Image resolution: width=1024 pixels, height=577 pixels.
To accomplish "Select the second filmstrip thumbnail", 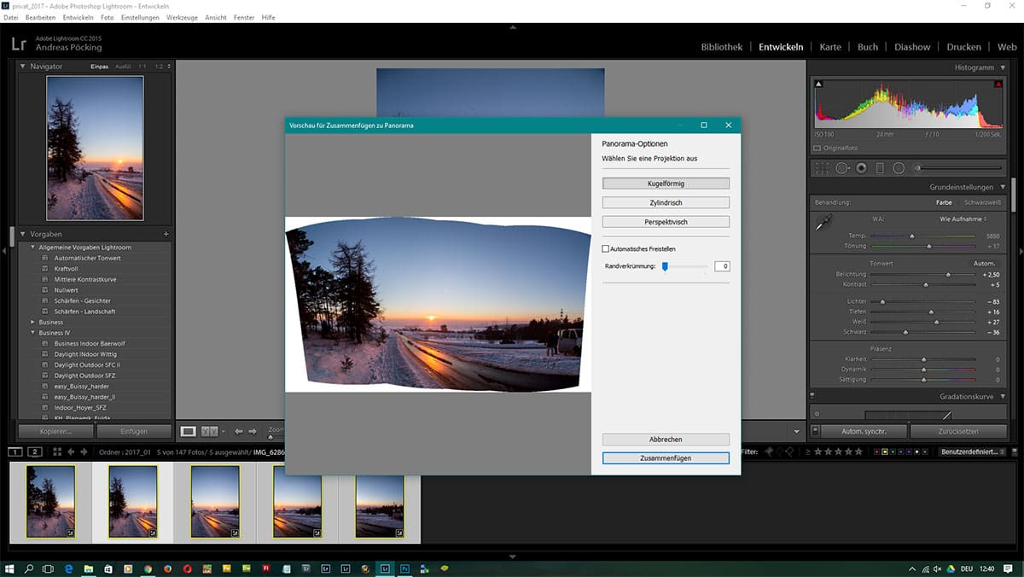I will pyautogui.click(x=132, y=501).
